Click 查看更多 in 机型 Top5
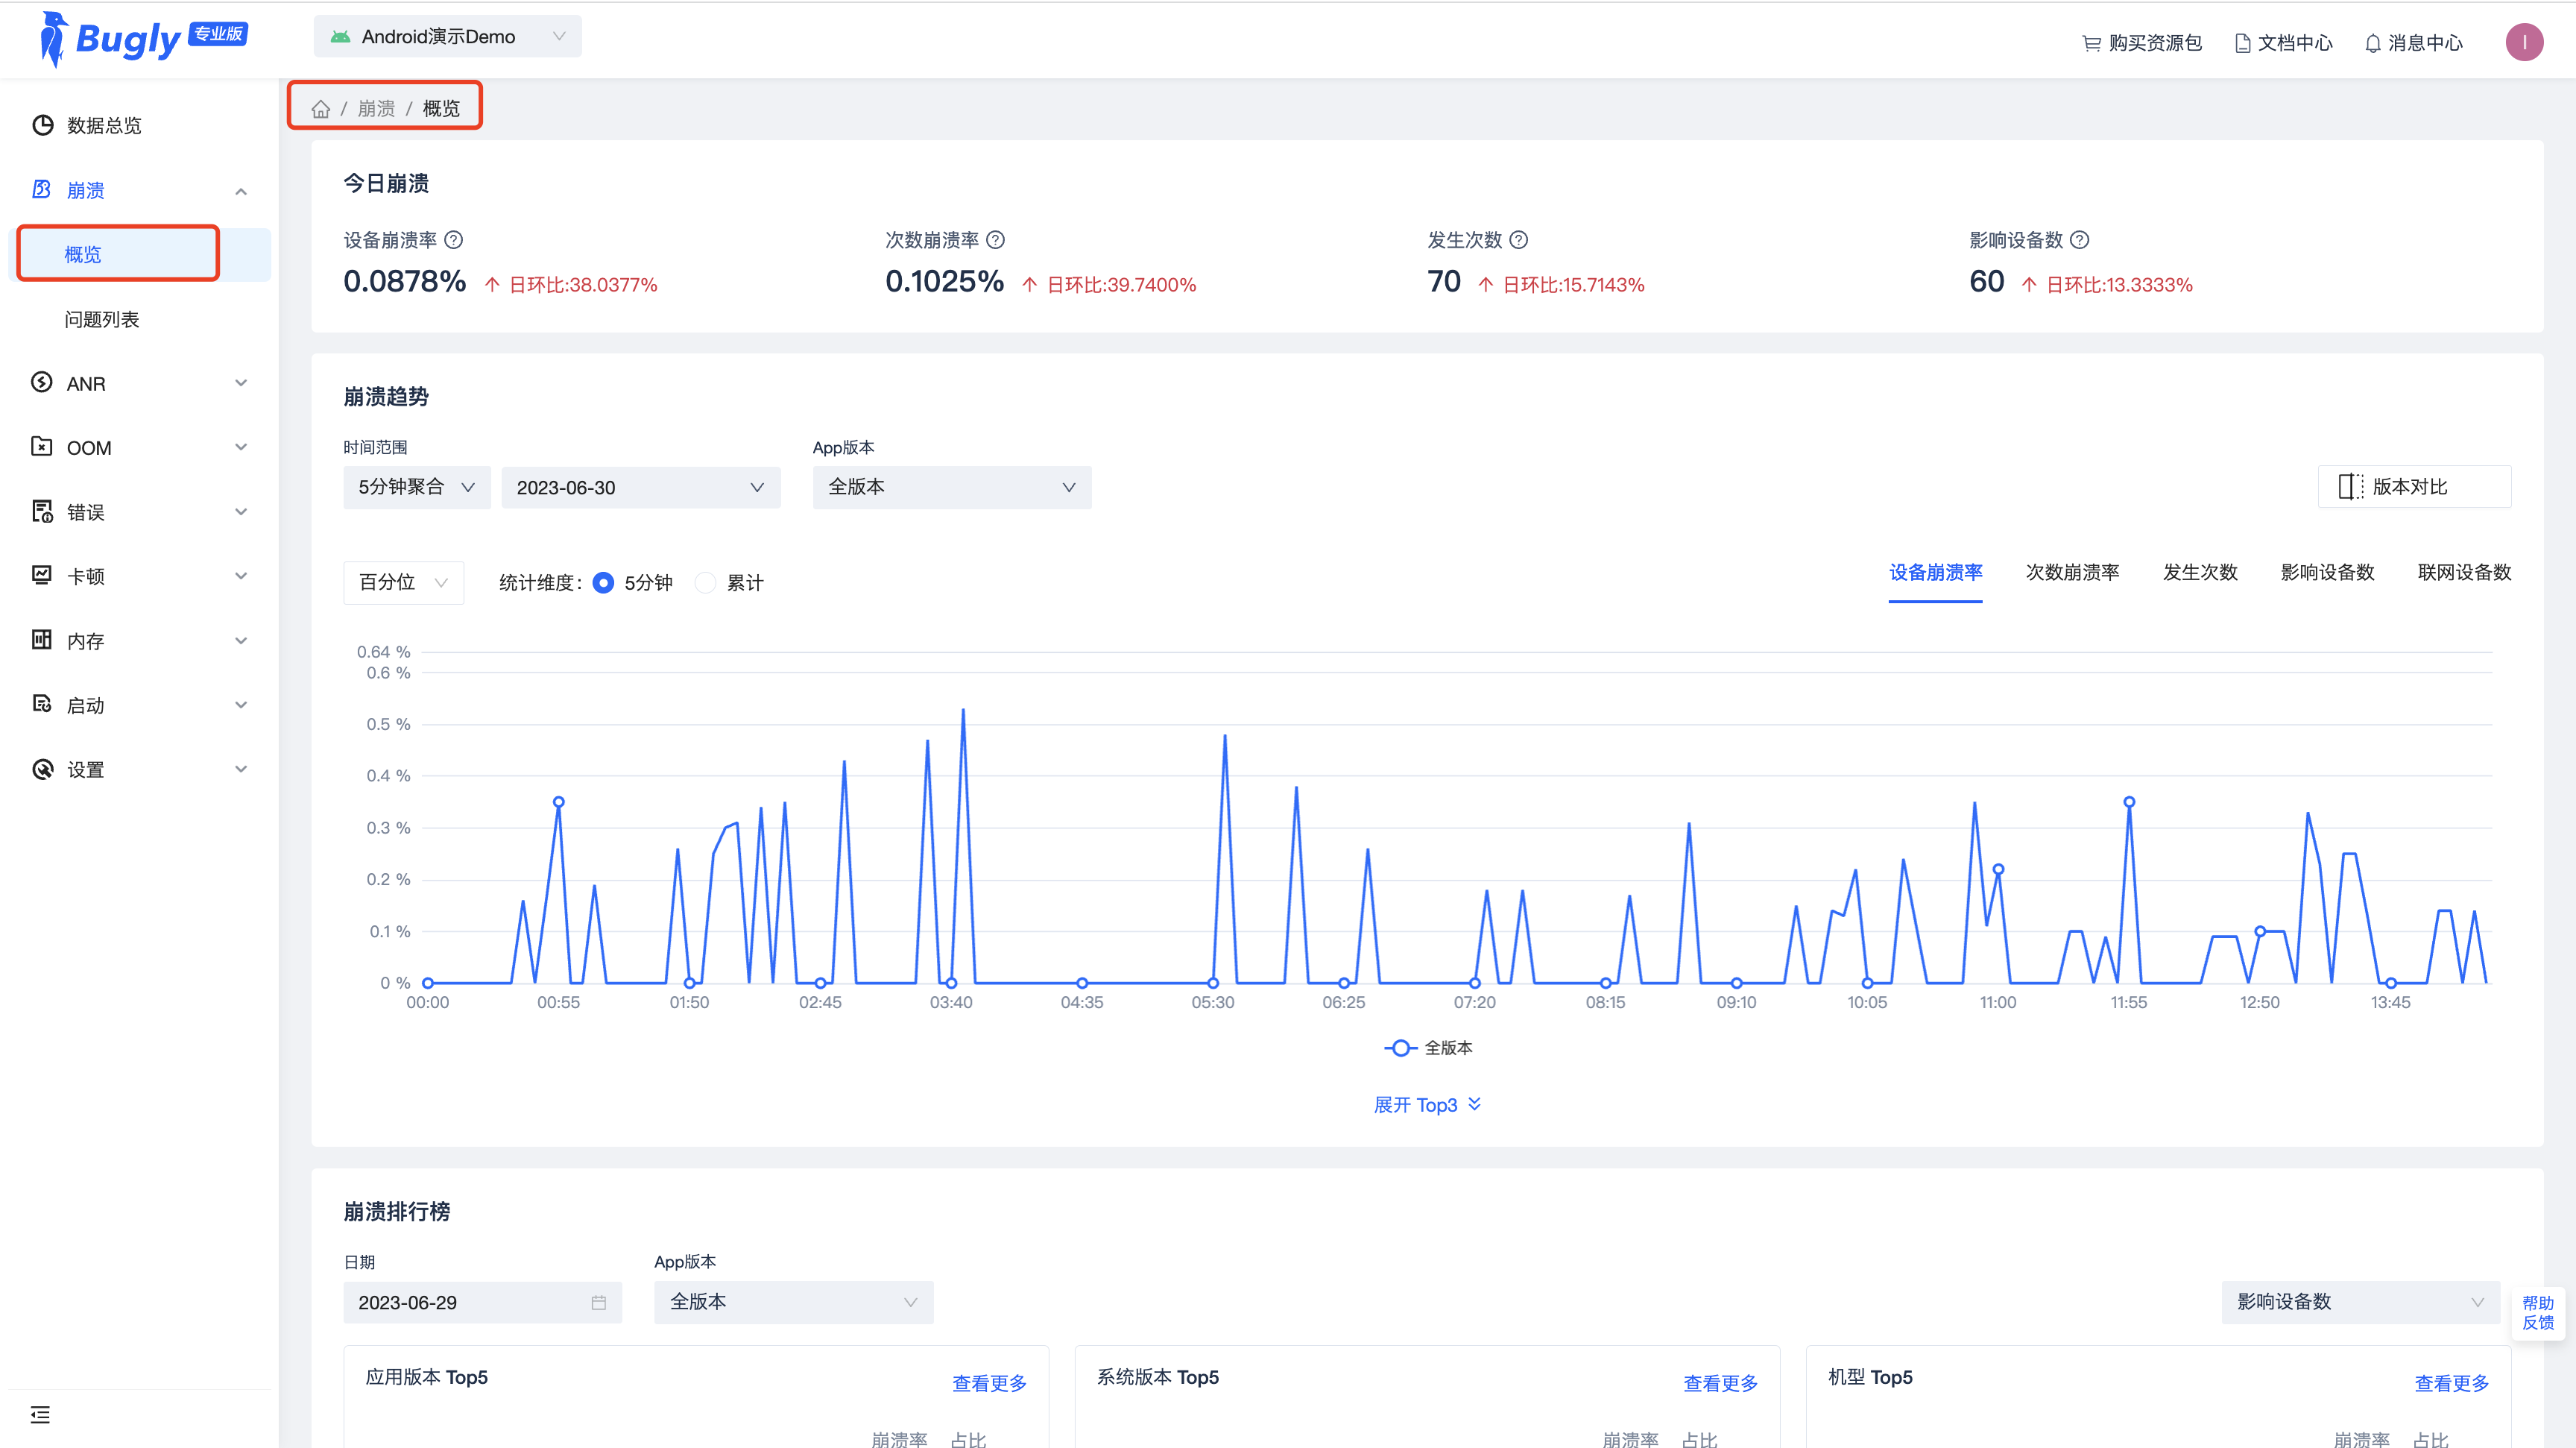 point(2451,1383)
